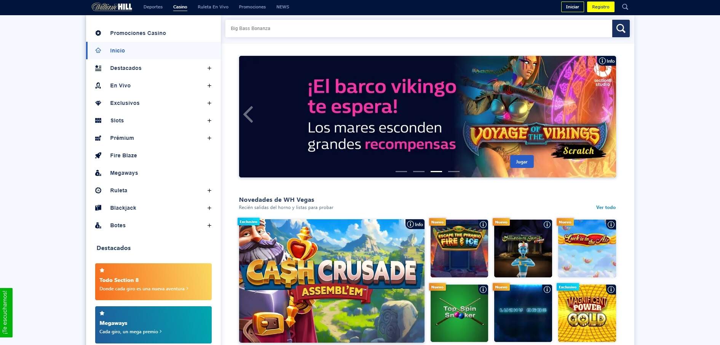This screenshot has height=345, width=720.
Task: Click the Slots reel icon
Action: (98, 120)
